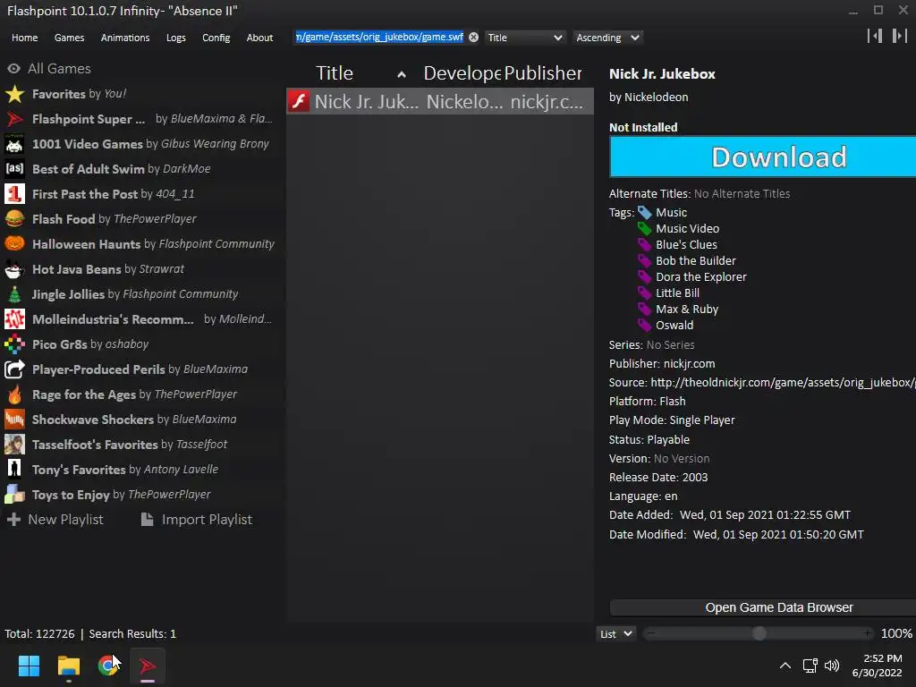Create a New Playlist
This screenshot has width=916, height=687.
click(x=55, y=520)
